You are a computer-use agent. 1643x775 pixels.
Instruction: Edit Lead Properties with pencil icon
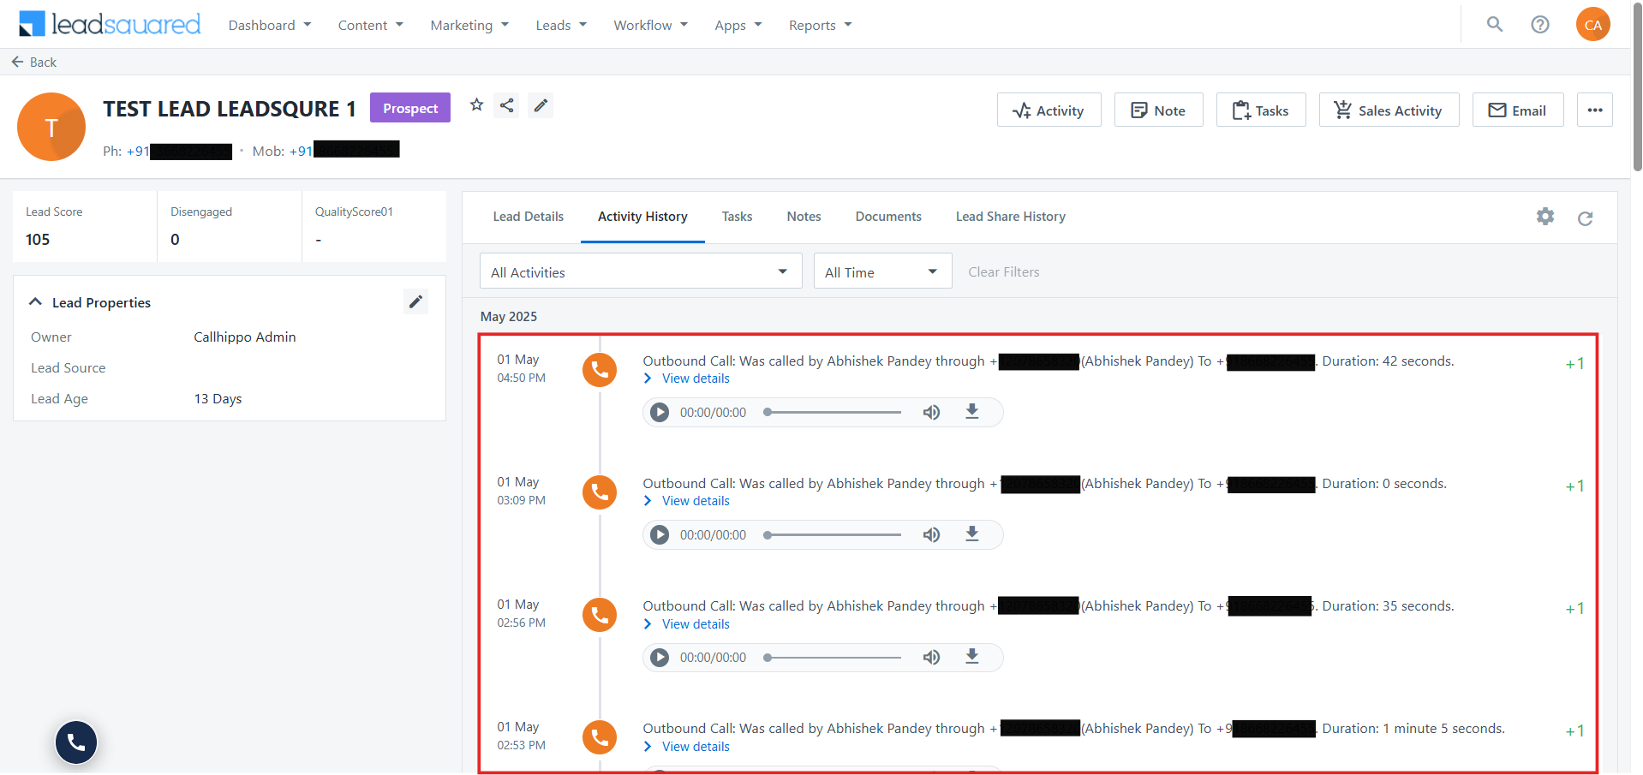click(415, 301)
